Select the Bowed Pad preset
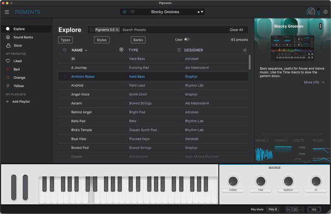 tap(153, 148)
